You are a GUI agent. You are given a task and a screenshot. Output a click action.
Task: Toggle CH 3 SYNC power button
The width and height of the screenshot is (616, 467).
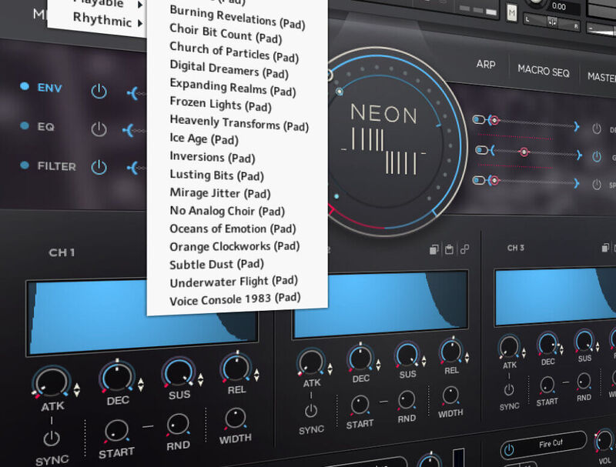click(x=509, y=390)
